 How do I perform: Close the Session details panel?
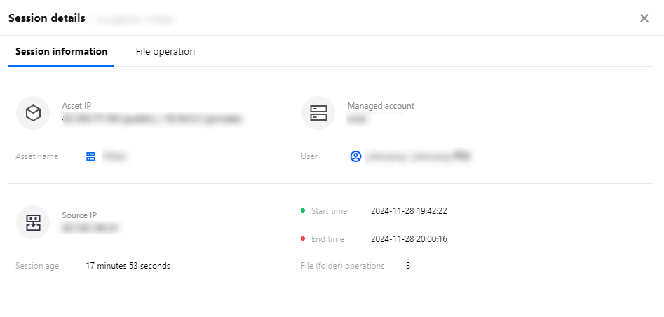644,18
